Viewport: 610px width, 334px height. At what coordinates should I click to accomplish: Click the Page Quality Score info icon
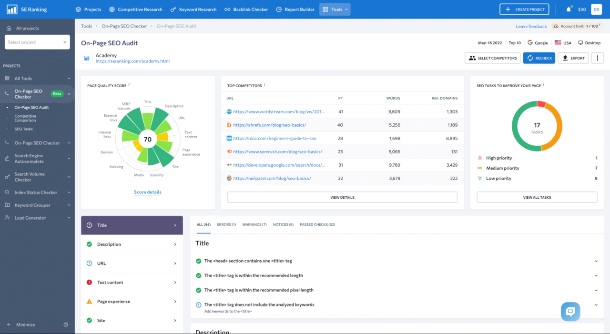coord(129,85)
